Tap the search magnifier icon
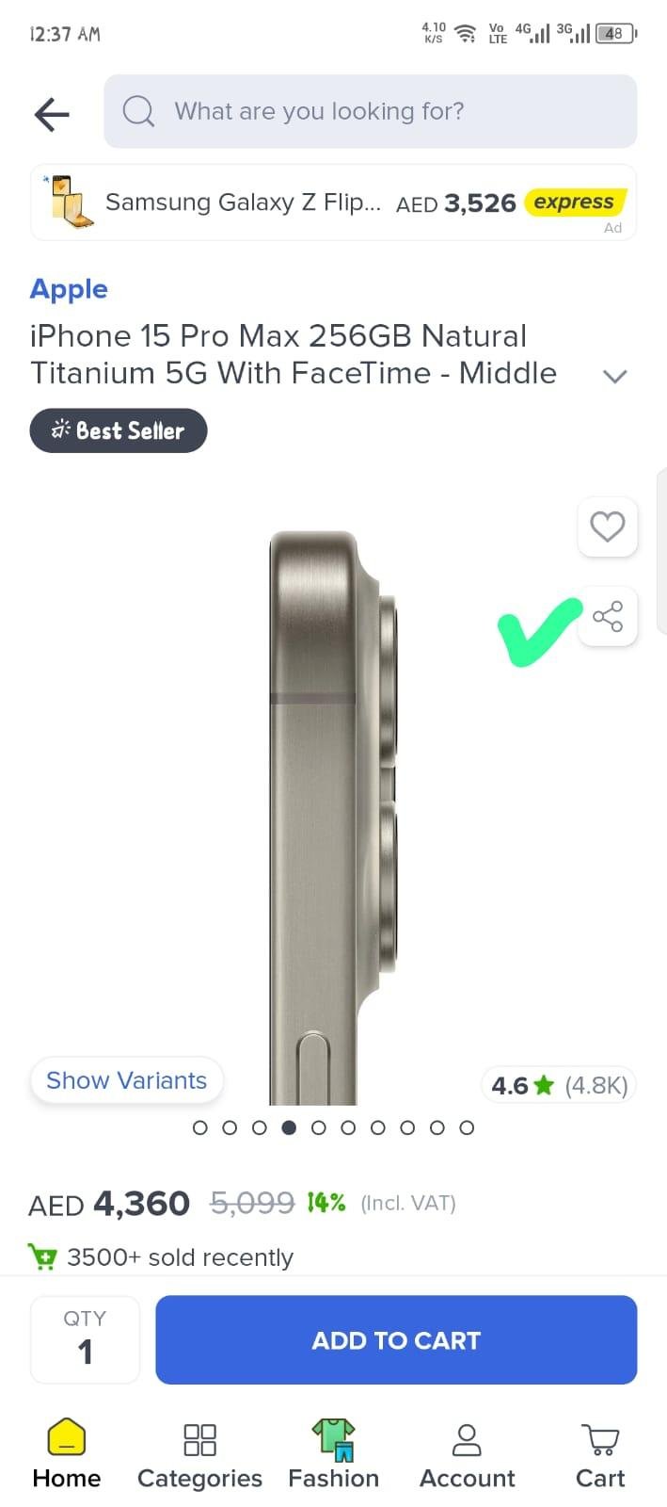This screenshot has width=667, height=1507. pyautogui.click(x=138, y=111)
